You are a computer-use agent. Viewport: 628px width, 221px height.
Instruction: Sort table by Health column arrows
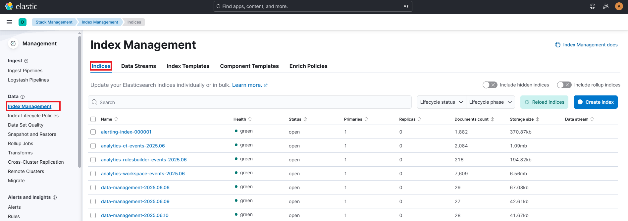(x=250, y=119)
